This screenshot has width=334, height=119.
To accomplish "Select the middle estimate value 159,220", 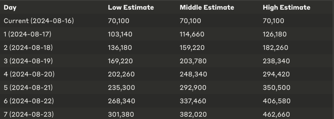I will [x=192, y=47].
